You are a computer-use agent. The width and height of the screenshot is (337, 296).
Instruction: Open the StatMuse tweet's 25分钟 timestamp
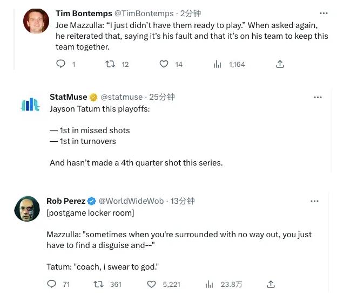pyautogui.click(x=162, y=97)
